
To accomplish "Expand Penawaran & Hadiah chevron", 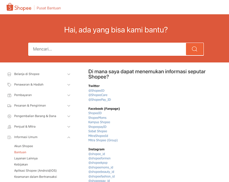I will pos(69,85).
